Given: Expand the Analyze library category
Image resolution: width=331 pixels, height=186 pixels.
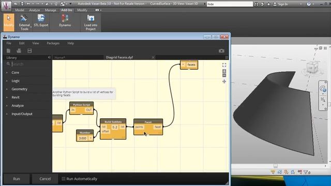Looking at the screenshot, I should pyautogui.click(x=18, y=105).
